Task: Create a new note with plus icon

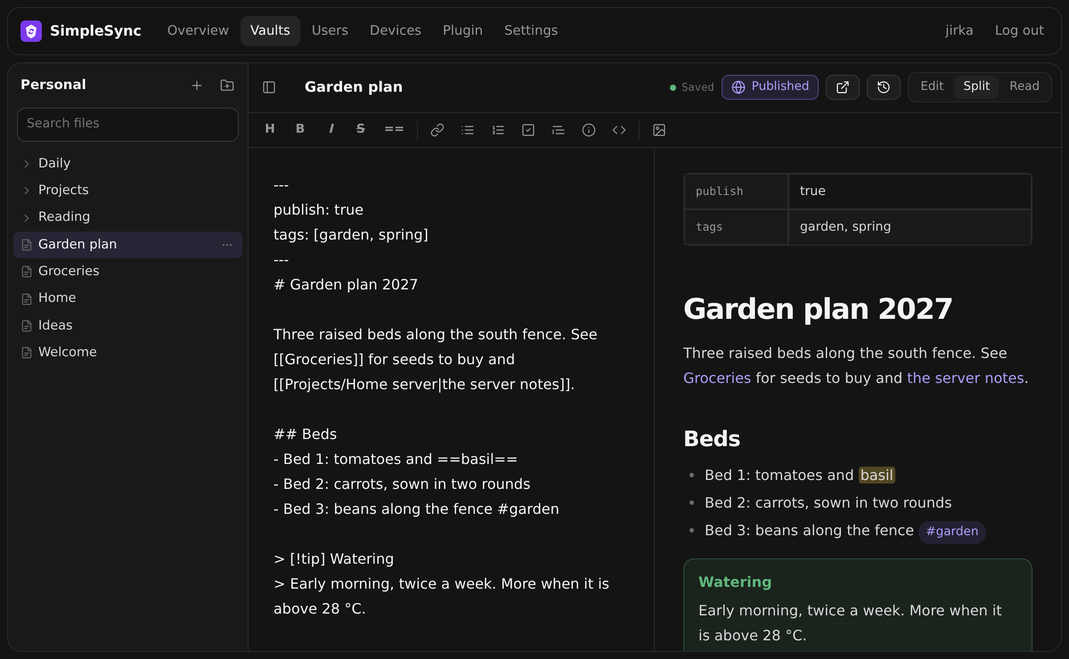Action: click(x=197, y=85)
